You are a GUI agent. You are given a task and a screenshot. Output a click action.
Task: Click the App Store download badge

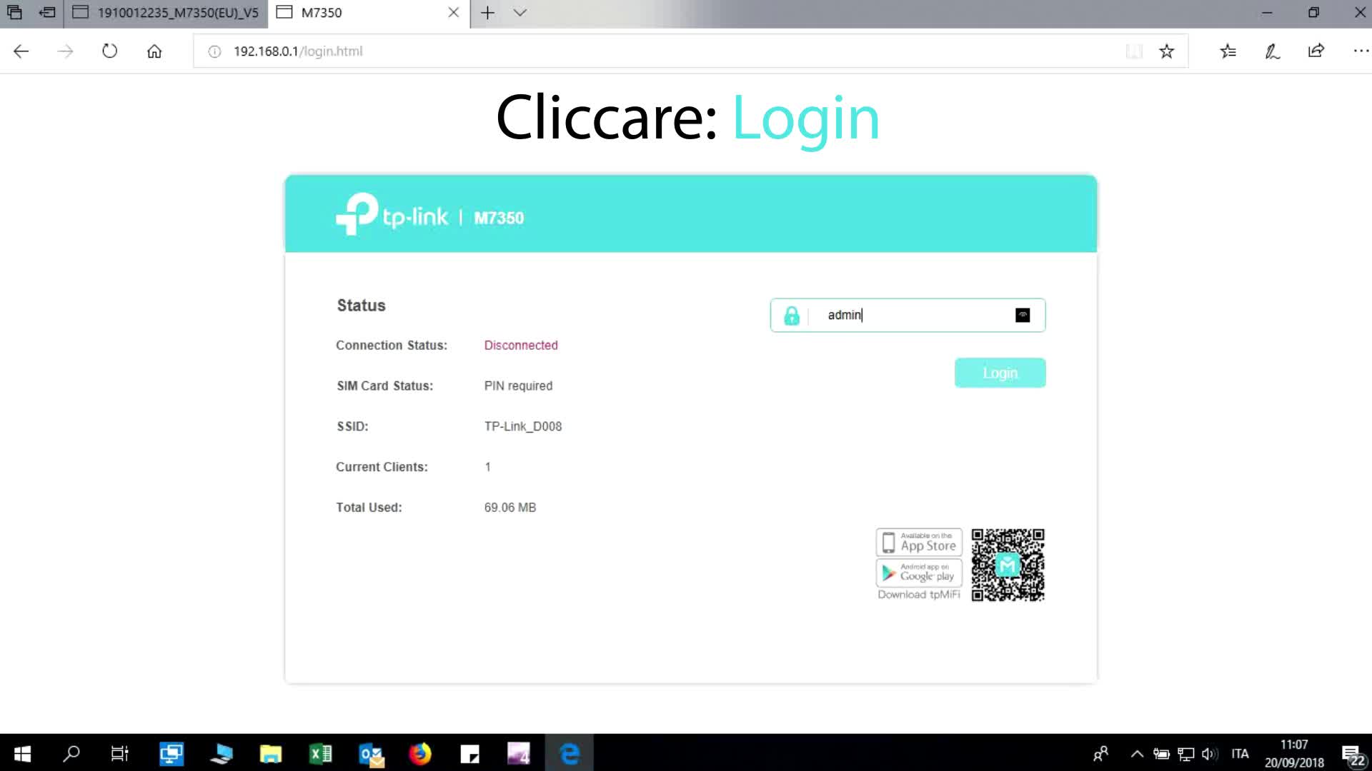919,543
